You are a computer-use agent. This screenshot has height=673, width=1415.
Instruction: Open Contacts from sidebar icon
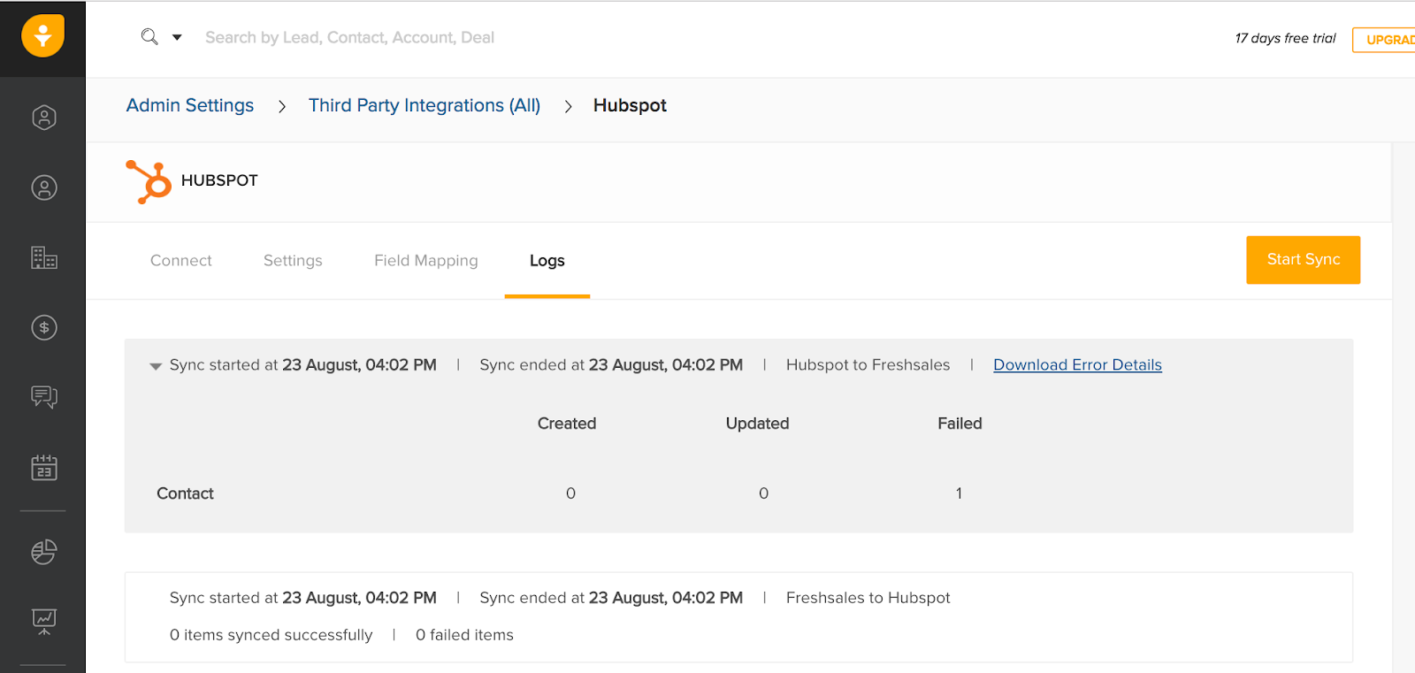(x=44, y=187)
